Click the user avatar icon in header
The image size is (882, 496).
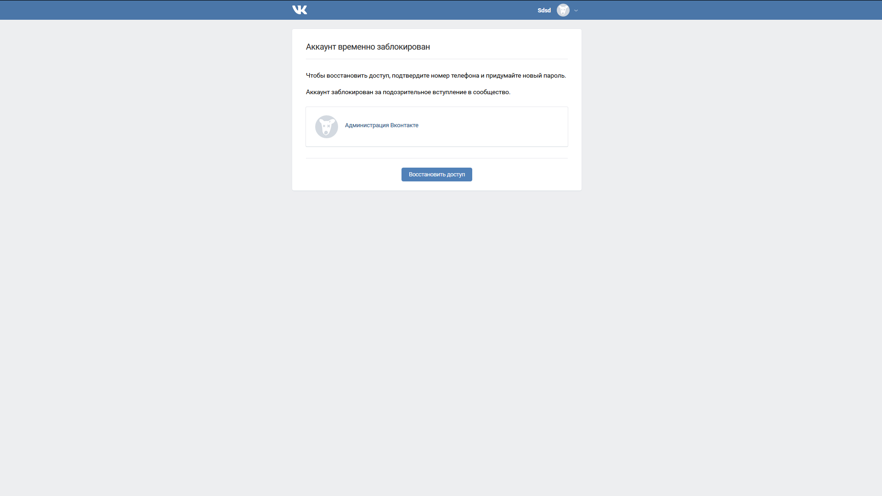click(562, 10)
